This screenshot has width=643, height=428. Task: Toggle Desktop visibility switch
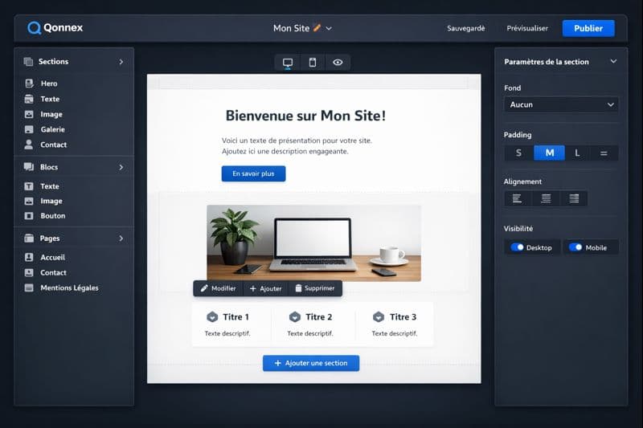coord(517,247)
